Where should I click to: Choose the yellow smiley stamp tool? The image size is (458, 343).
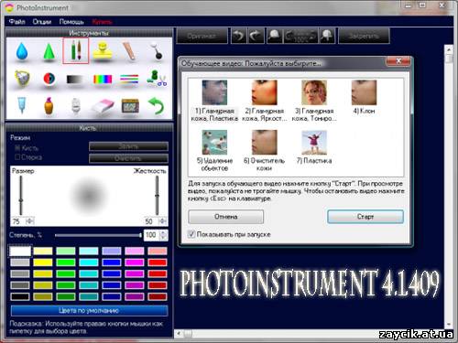click(103, 51)
